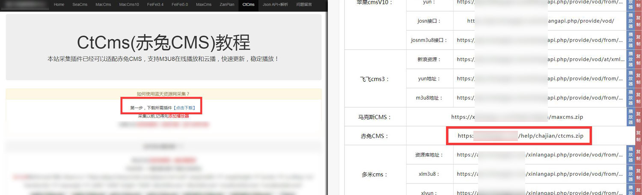Click the josnm3u8接口： cell label

point(429,40)
